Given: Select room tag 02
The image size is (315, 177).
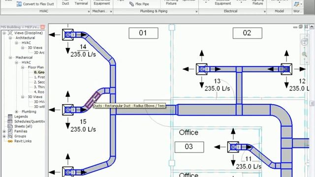Looking at the screenshot, I should pos(247,33).
